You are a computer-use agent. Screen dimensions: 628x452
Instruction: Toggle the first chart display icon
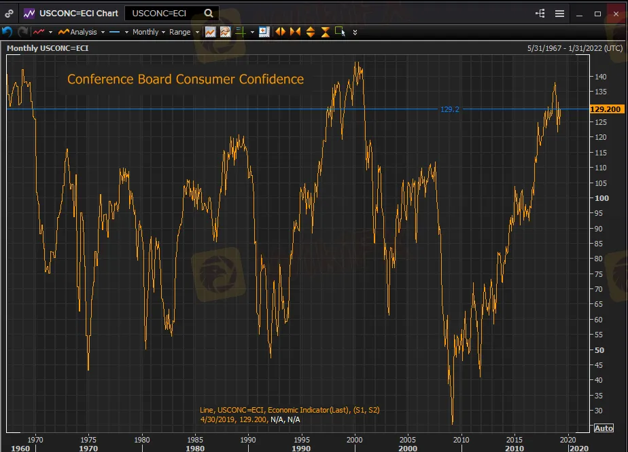[211, 32]
